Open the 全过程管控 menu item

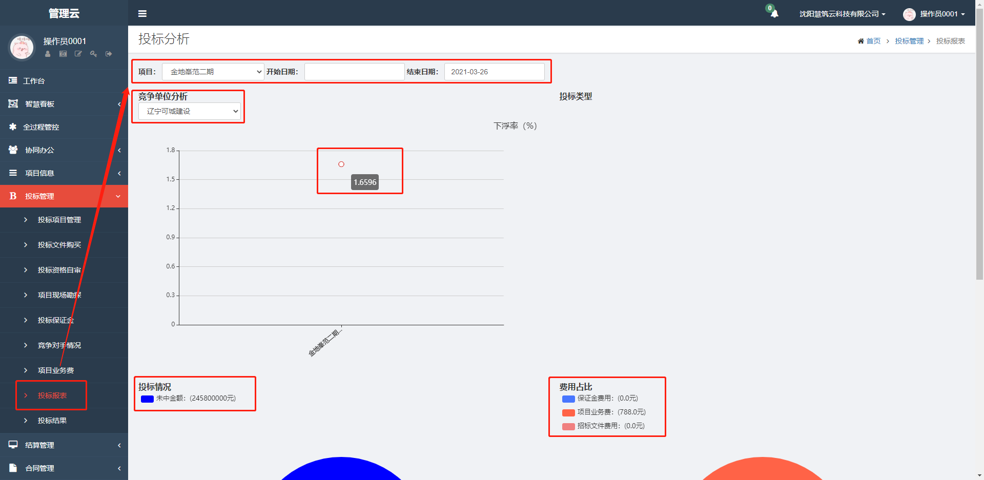[x=64, y=127]
